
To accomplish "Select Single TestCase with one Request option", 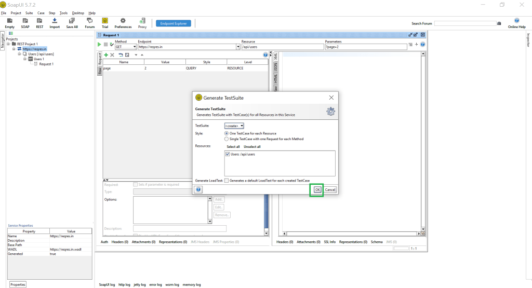I will (x=226, y=139).
